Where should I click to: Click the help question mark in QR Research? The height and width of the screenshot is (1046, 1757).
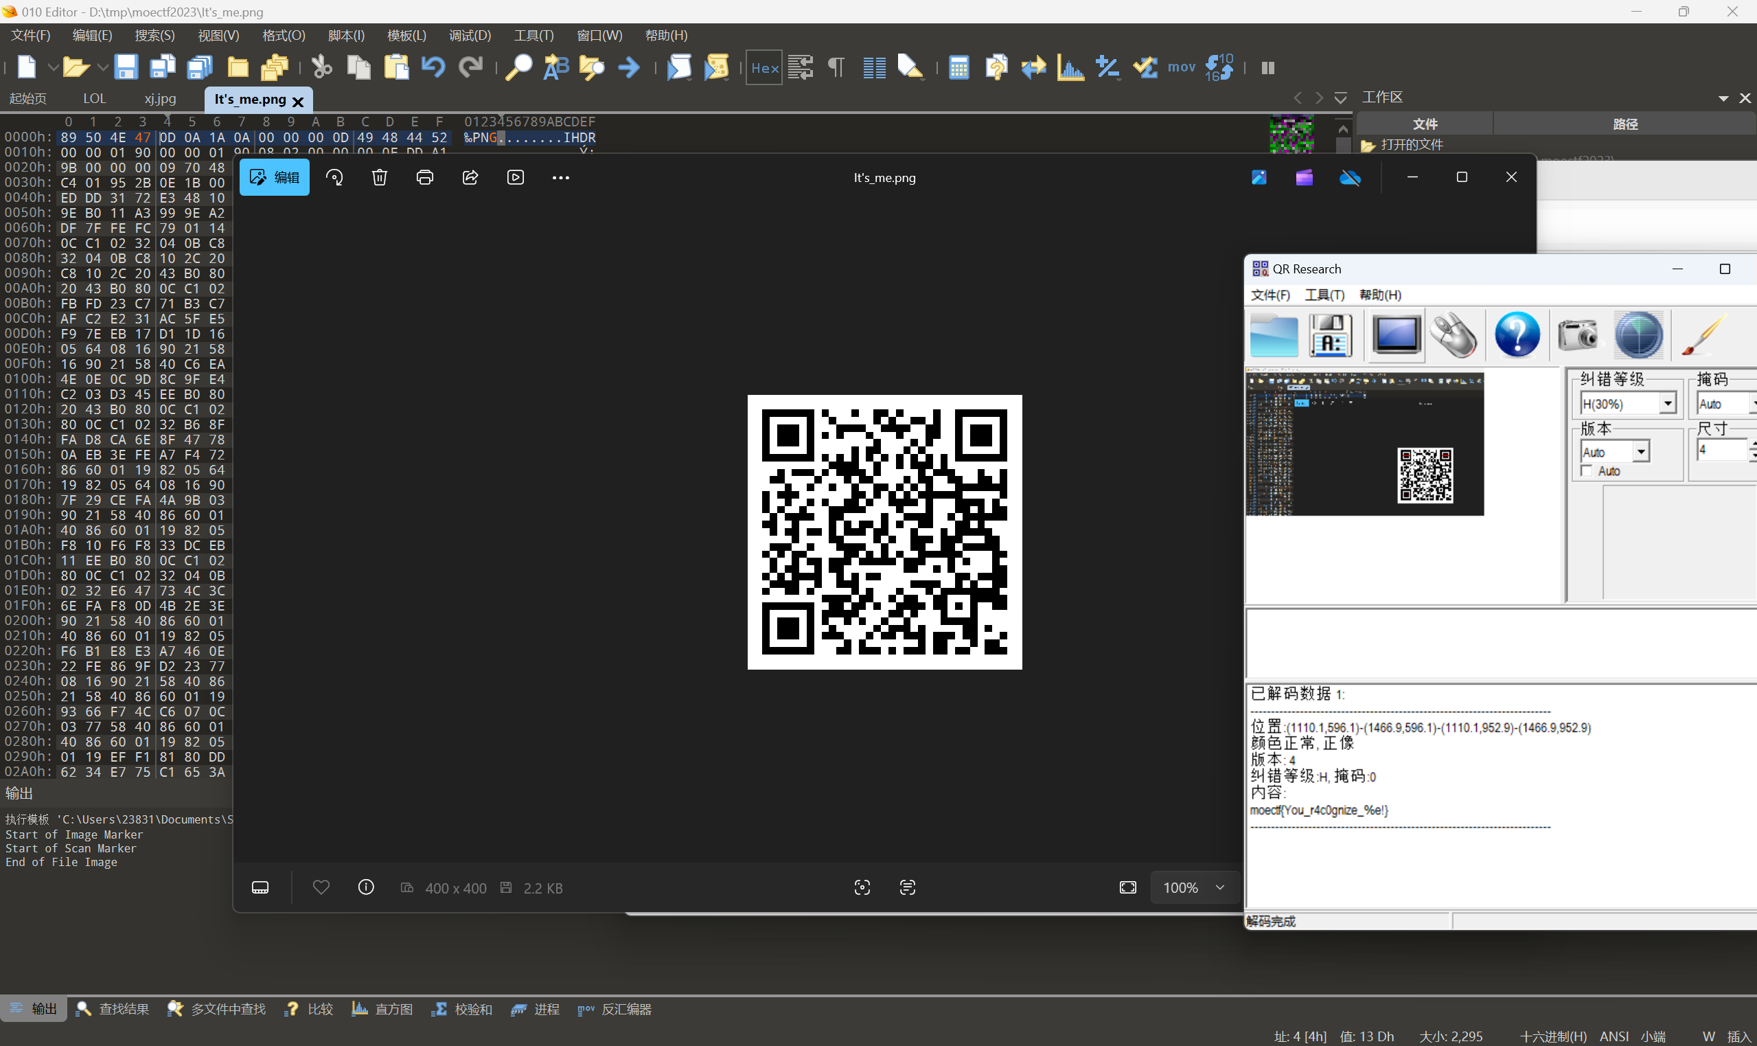click(1517, 336)
